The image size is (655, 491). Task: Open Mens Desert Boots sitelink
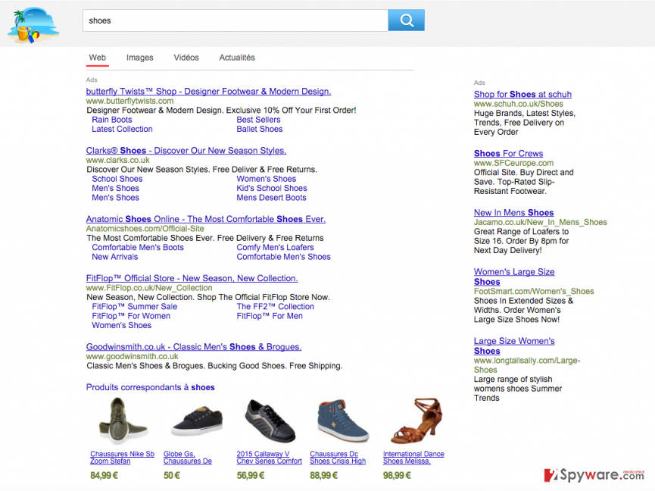(x=271, y=198)
